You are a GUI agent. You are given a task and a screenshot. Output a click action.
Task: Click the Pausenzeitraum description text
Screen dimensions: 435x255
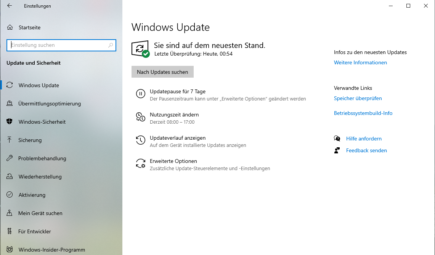coord(228,99)
